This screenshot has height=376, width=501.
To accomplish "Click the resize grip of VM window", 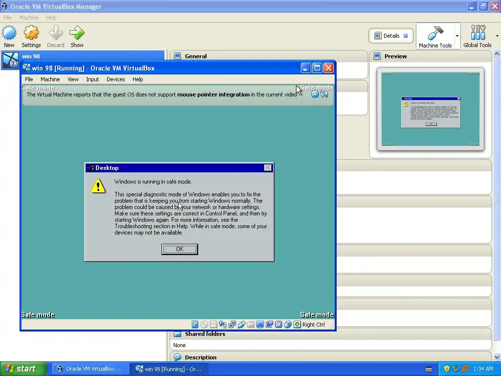I will (331, 326).
